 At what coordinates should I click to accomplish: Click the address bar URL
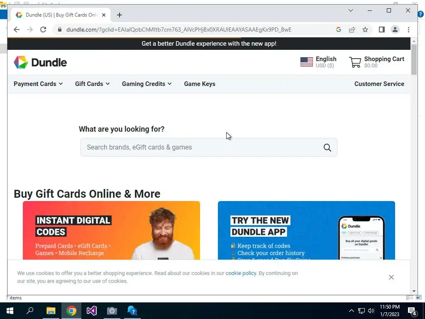[178, 29]
